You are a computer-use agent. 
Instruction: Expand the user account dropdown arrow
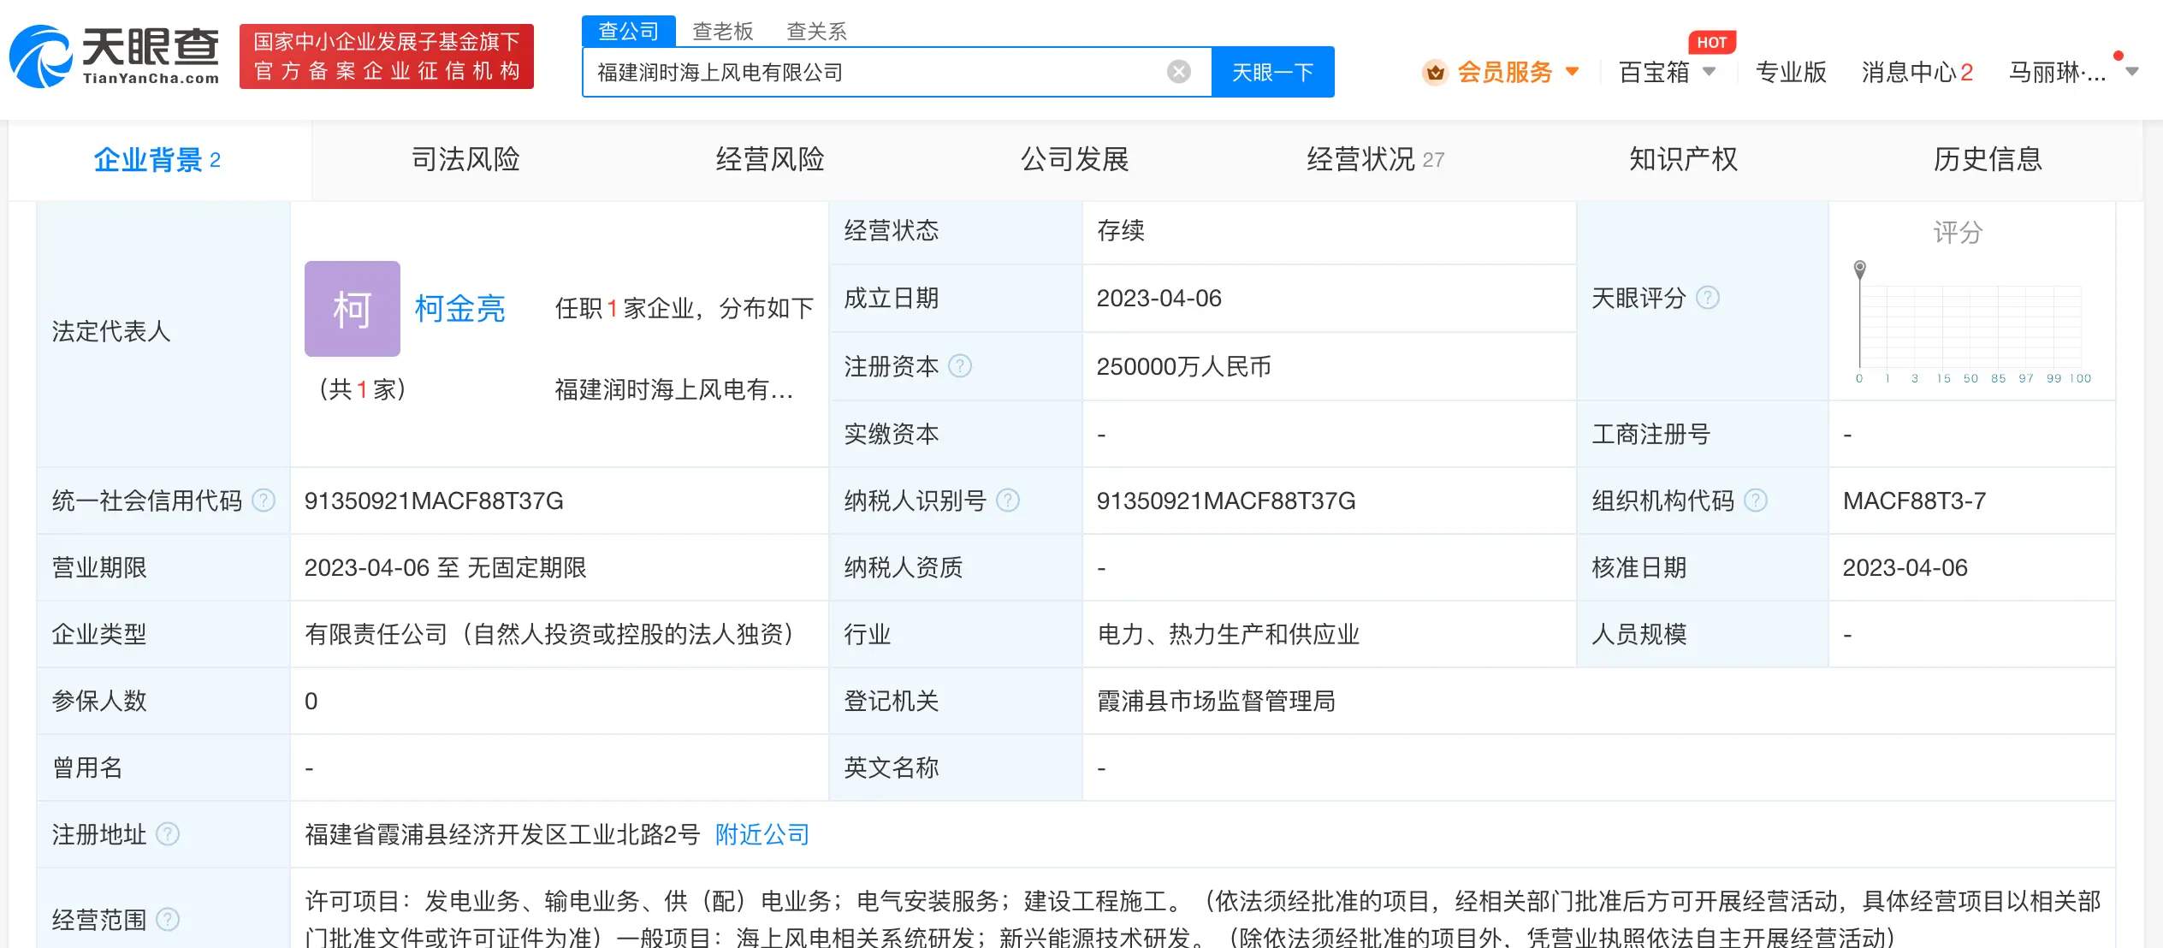(2132, 73)
